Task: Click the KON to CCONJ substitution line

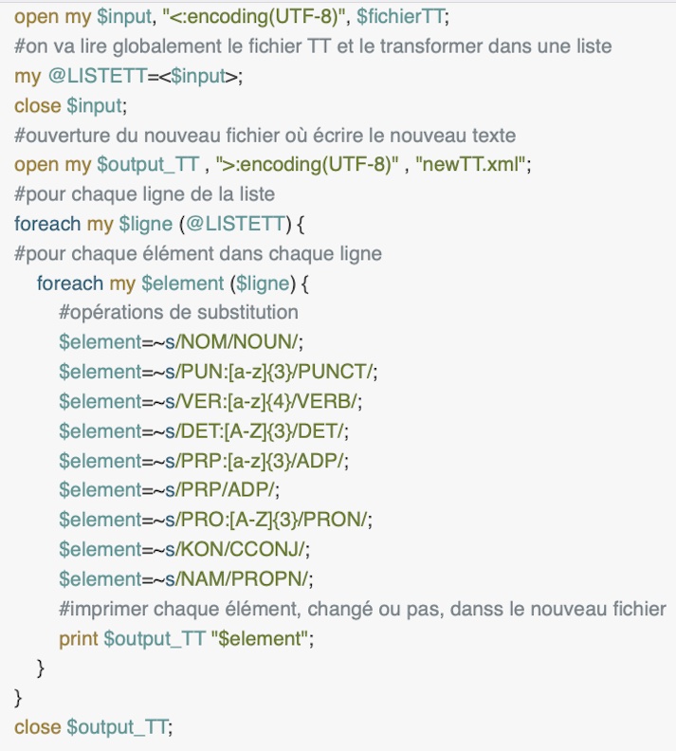Action: pyautogui.click(x=184, y=549)
